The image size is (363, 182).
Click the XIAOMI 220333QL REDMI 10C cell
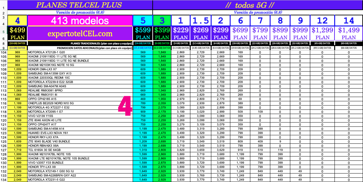pos(80,78)
